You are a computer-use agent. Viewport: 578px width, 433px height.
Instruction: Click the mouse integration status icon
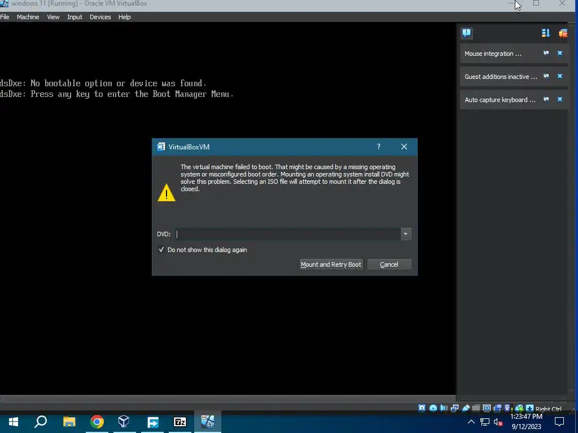(x=519, y=408)
